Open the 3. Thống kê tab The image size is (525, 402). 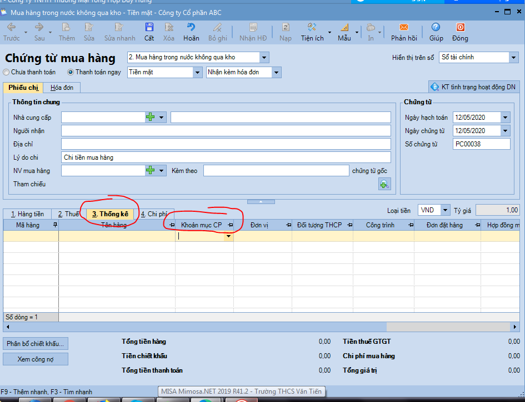(110, 214)
